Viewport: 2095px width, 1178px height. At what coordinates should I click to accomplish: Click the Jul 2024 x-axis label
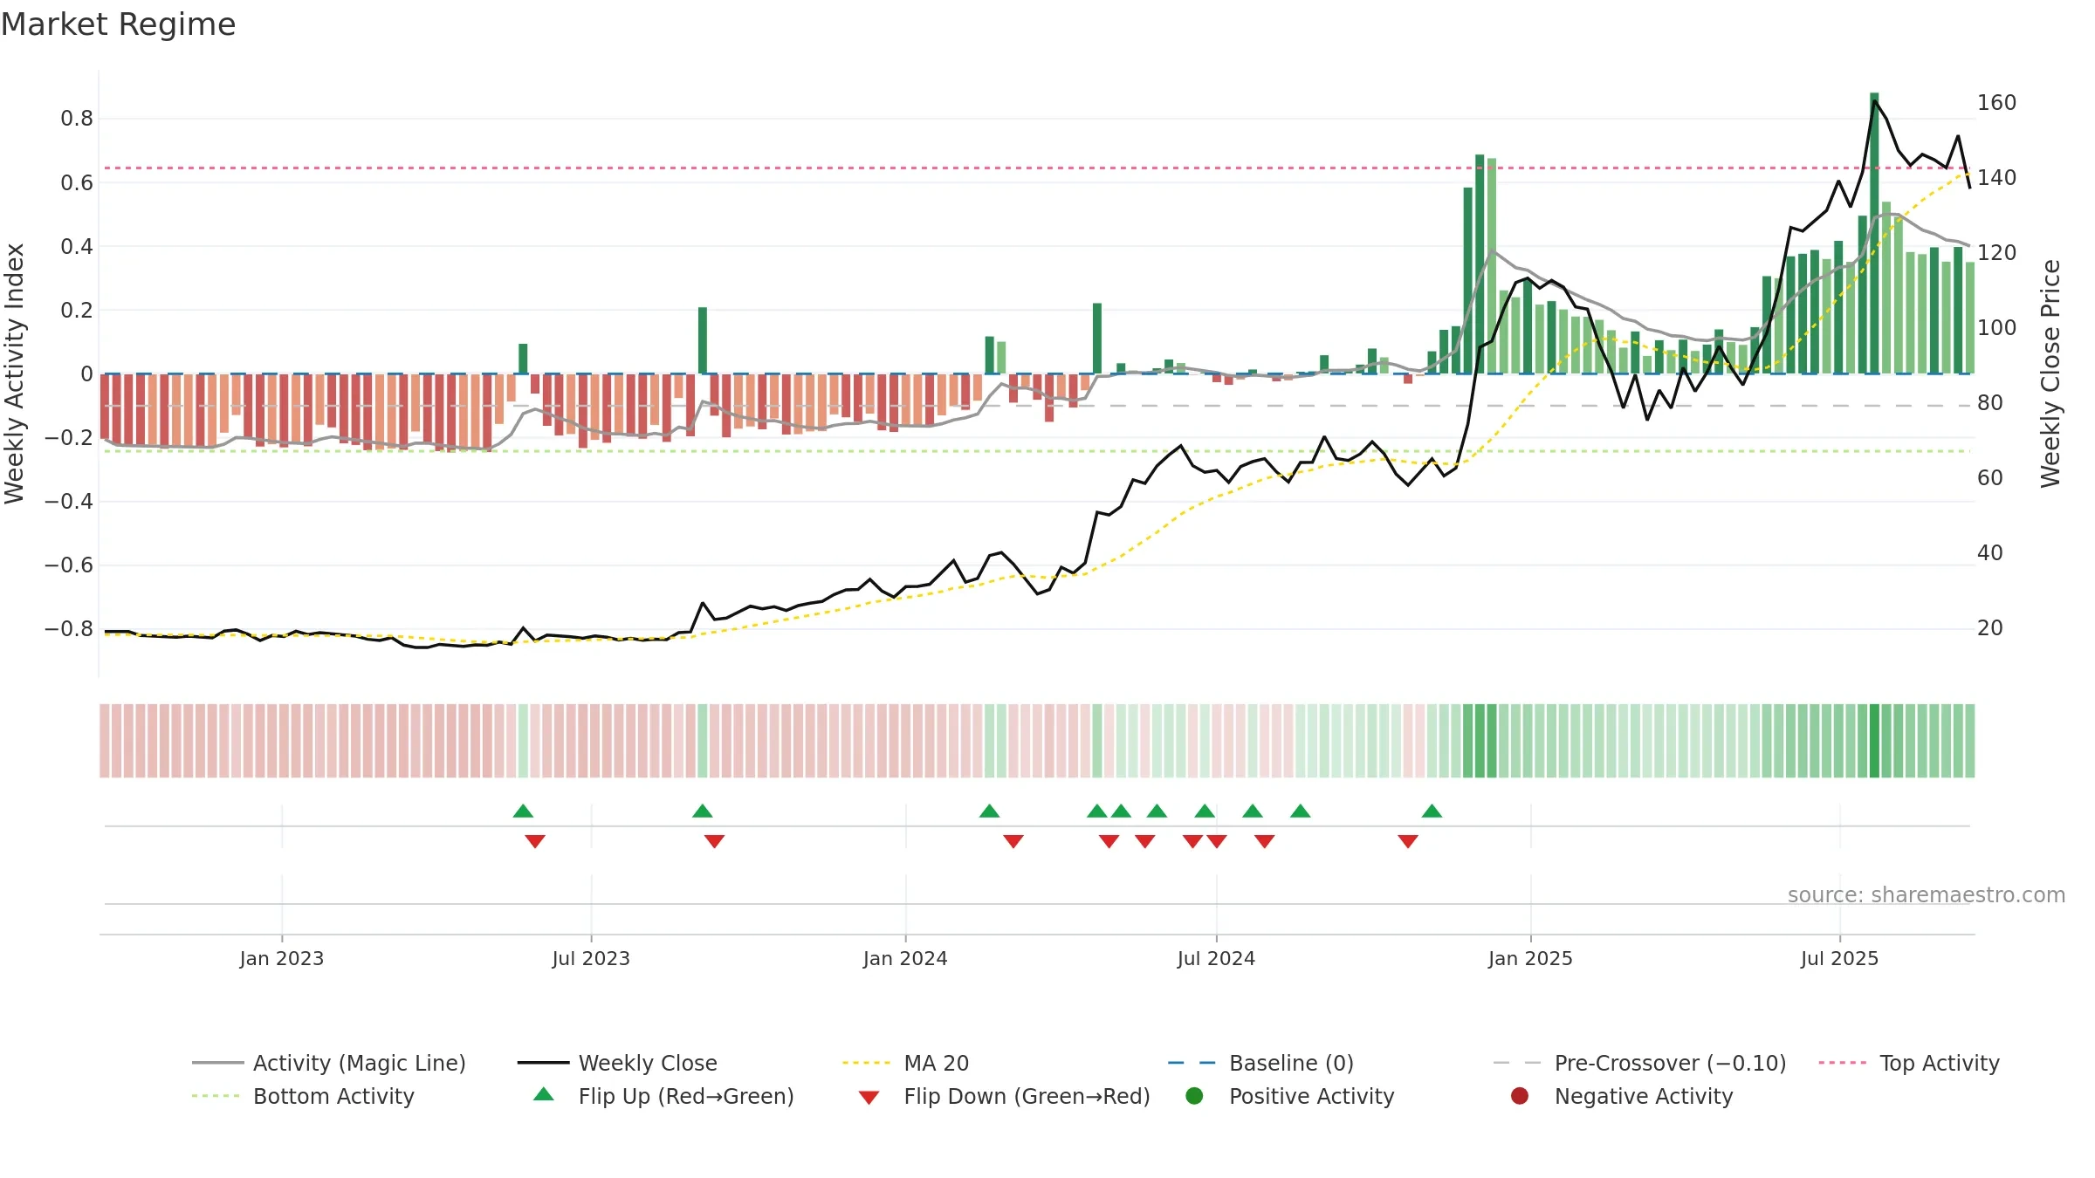(x=1216, y=959)
